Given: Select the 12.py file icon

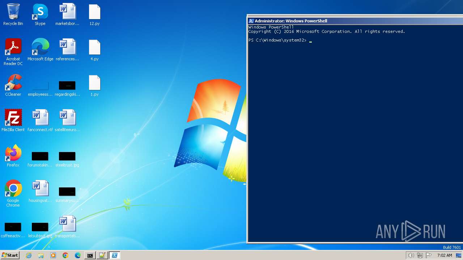Looking at the screenshot, I should coord(94,15).
